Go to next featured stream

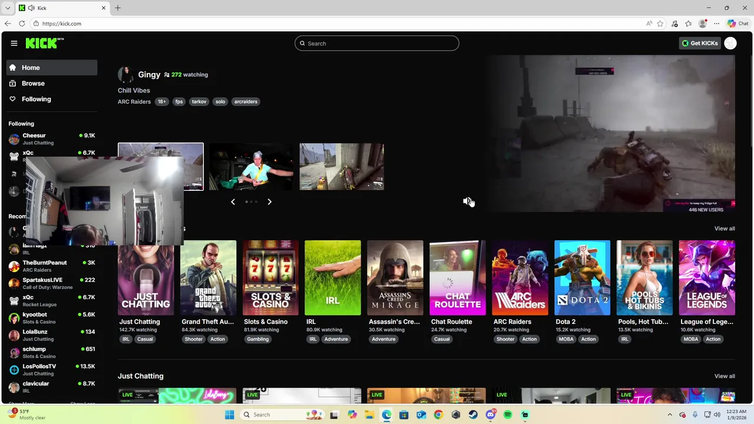point(269,201)
